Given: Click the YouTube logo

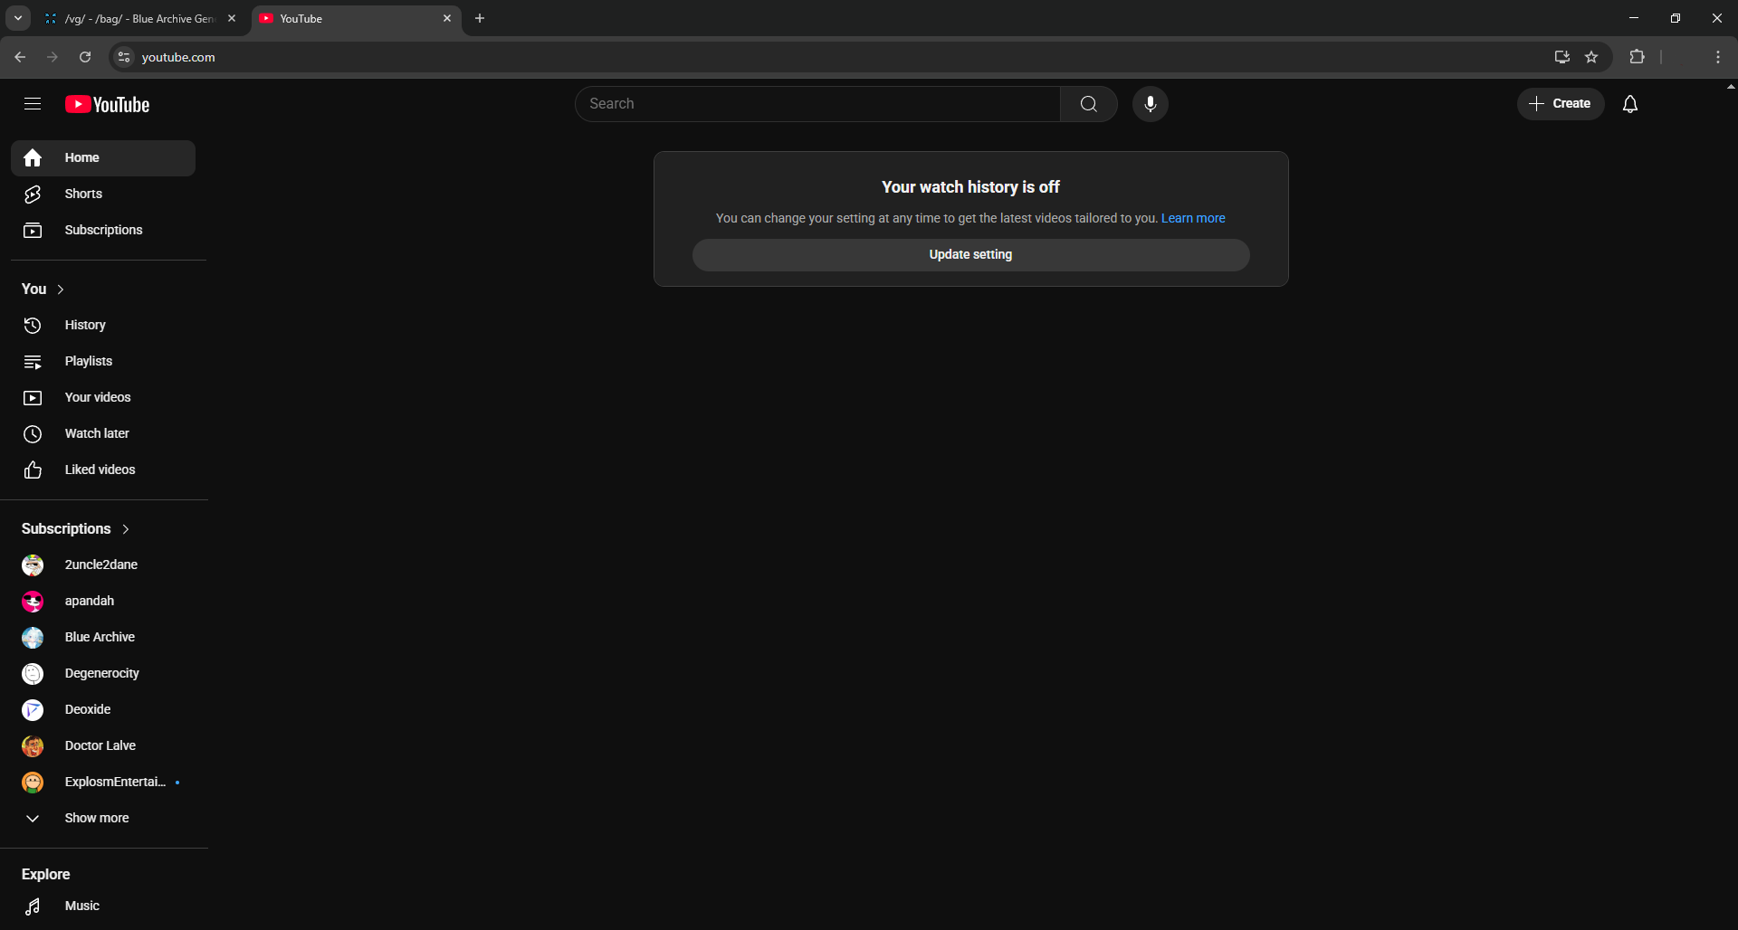Looking at the screenshot, I should pyautogui.click(x=107, y=105).
